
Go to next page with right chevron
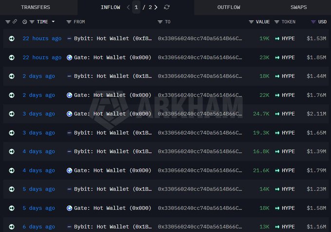[x=156, y=7]
